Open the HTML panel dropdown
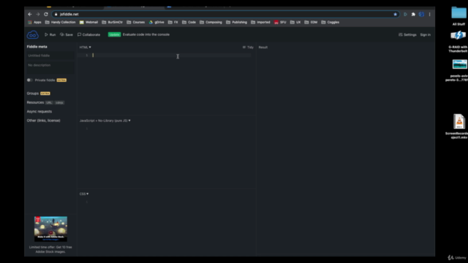This screenshot has width=468, height=263. [85, 47]
